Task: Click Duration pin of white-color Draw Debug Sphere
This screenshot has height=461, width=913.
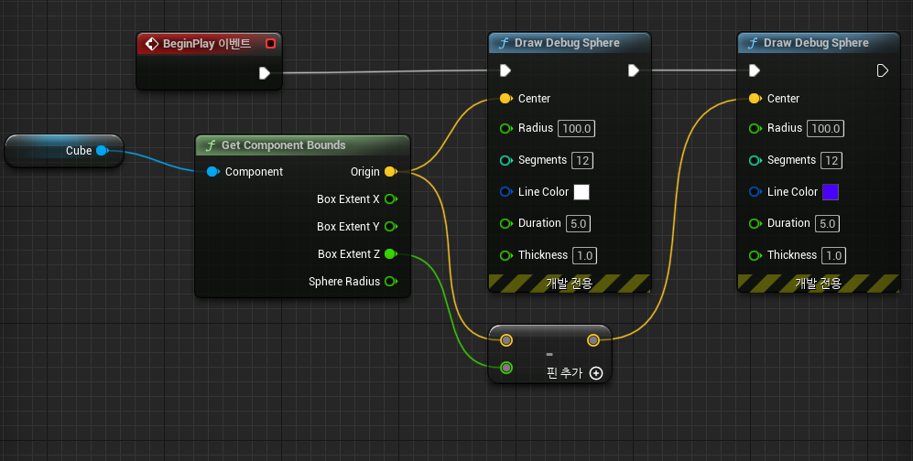Action: pos(506,223)
